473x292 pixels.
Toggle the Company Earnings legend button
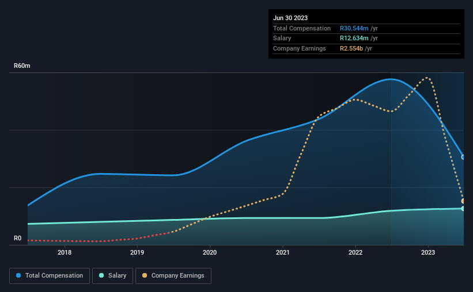click(x=173, y=276)
